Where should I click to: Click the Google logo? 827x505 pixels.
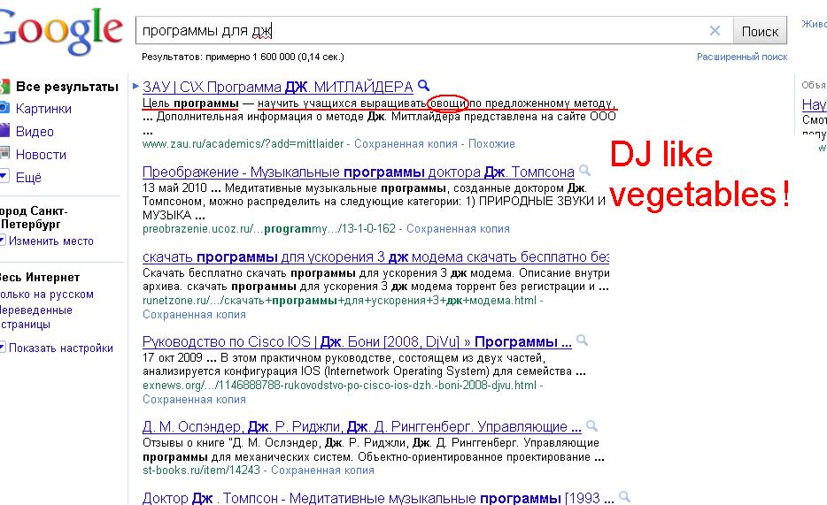tap(61, 32)
